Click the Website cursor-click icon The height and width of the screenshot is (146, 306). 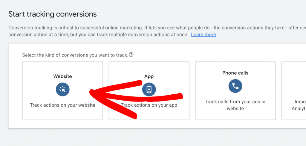[62, 89]
